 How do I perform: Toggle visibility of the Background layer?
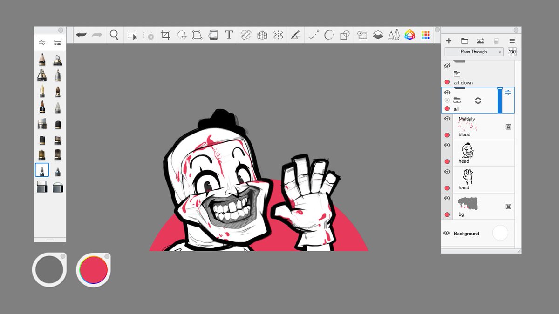[x=446, y=233]
